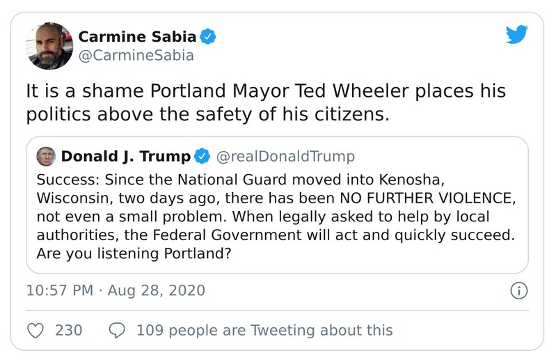Open the quoted tweet starting with 'Success: Since'
This screenshot has height=362, width=556.
pyautogui.click(x=277, y=216)
